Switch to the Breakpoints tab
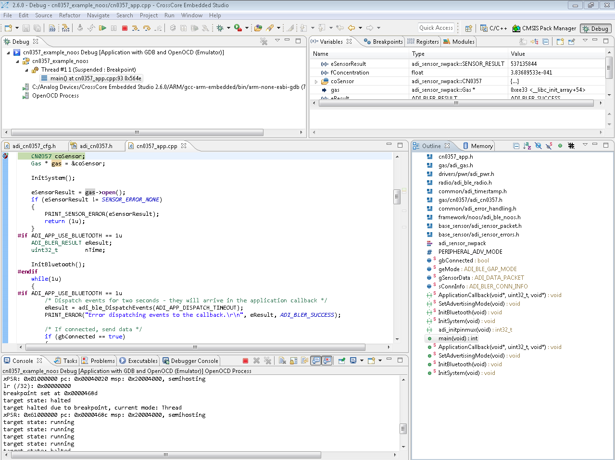This screenshot has width=615, height=460. [x=383, y=42]
